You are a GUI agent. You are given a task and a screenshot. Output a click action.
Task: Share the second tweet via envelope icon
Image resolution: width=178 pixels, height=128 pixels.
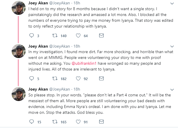pos(101,78)
